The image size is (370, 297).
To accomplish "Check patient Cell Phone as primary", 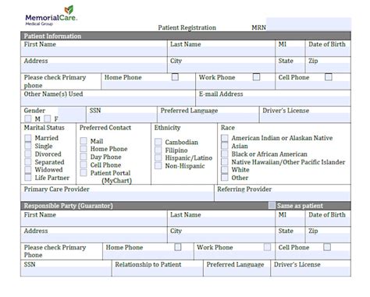I will pyautogui.click(x=329, y=77).
